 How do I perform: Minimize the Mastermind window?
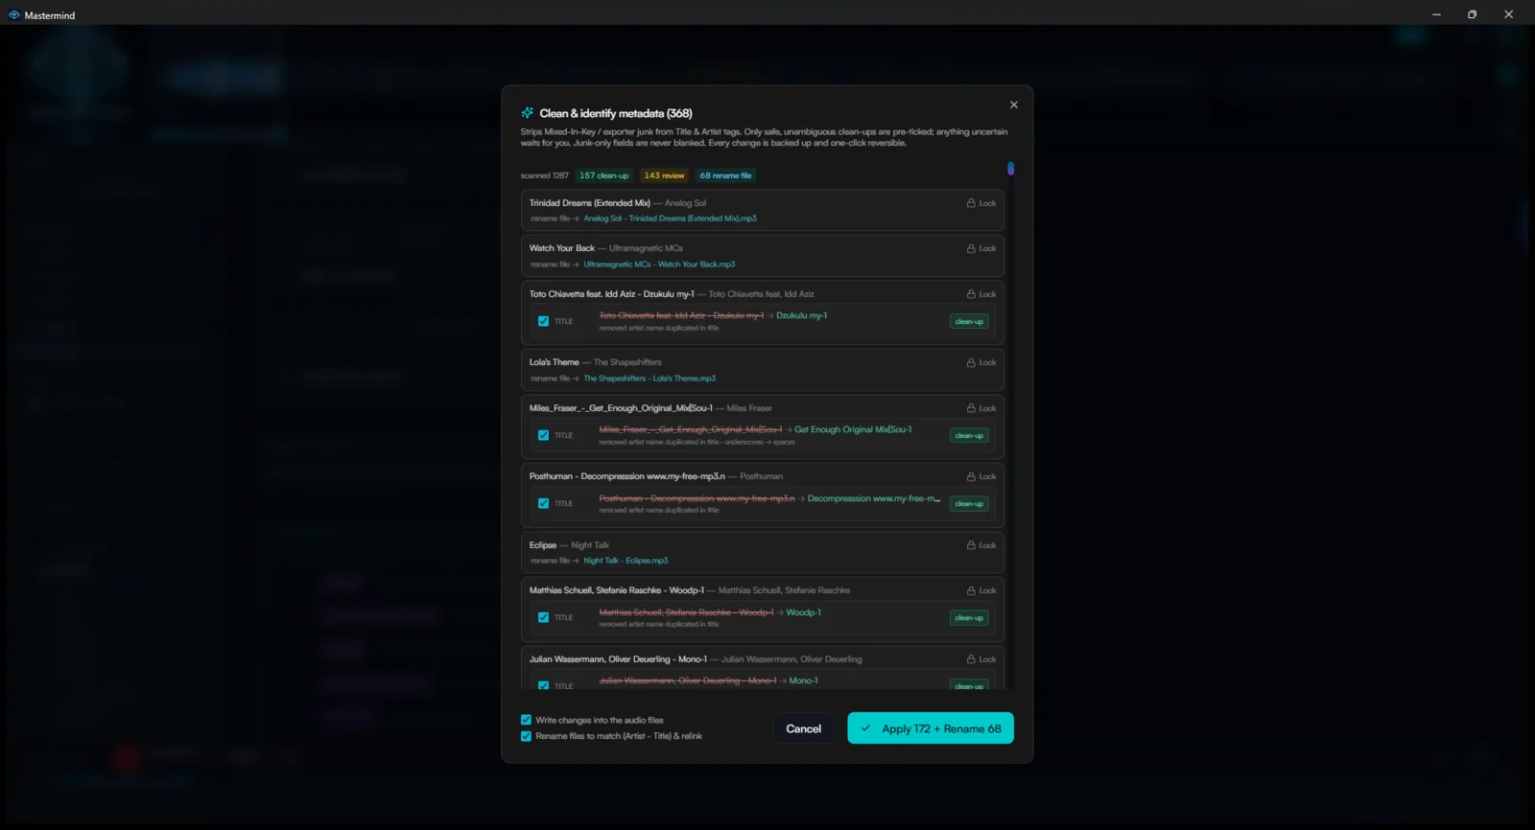point(1436,14)
